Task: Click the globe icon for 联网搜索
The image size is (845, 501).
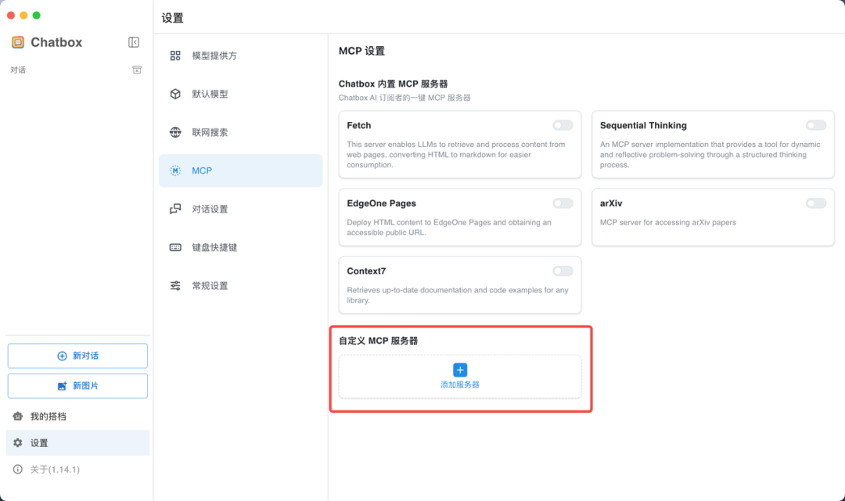Action: (175, 132)
